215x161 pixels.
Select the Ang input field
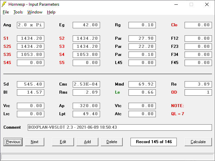point(30,25)
